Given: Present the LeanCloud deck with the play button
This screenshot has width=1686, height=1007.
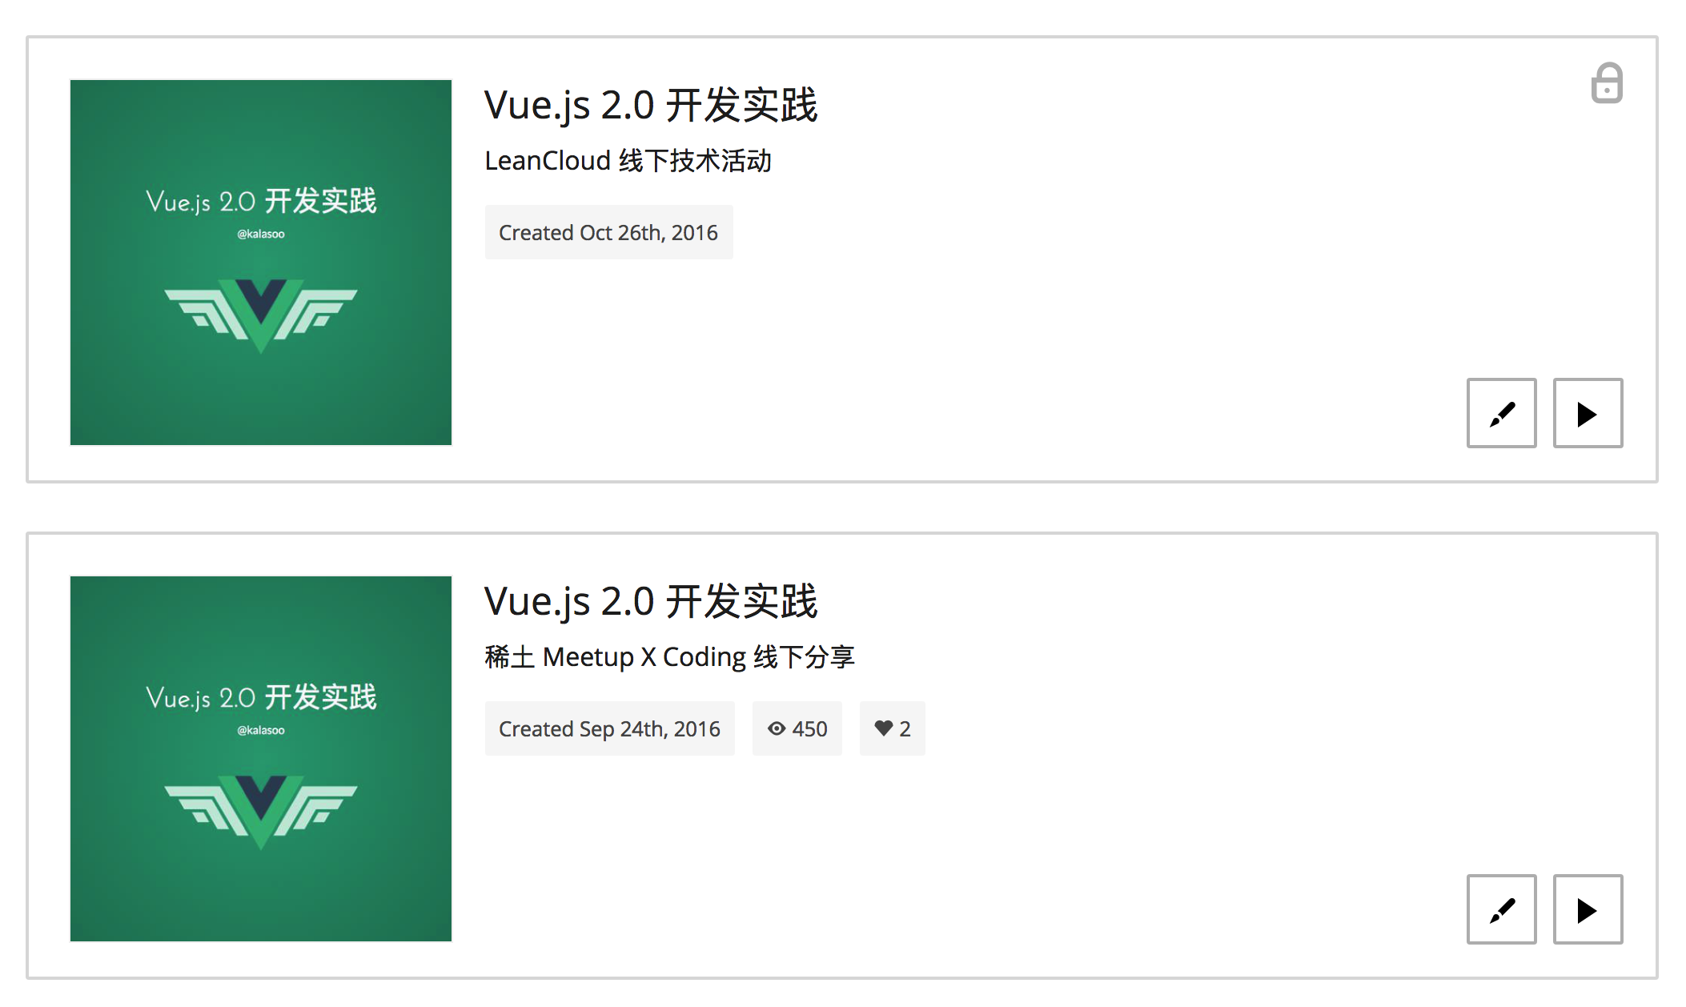Looking at the screenshot, I should tap(1588, 413).
